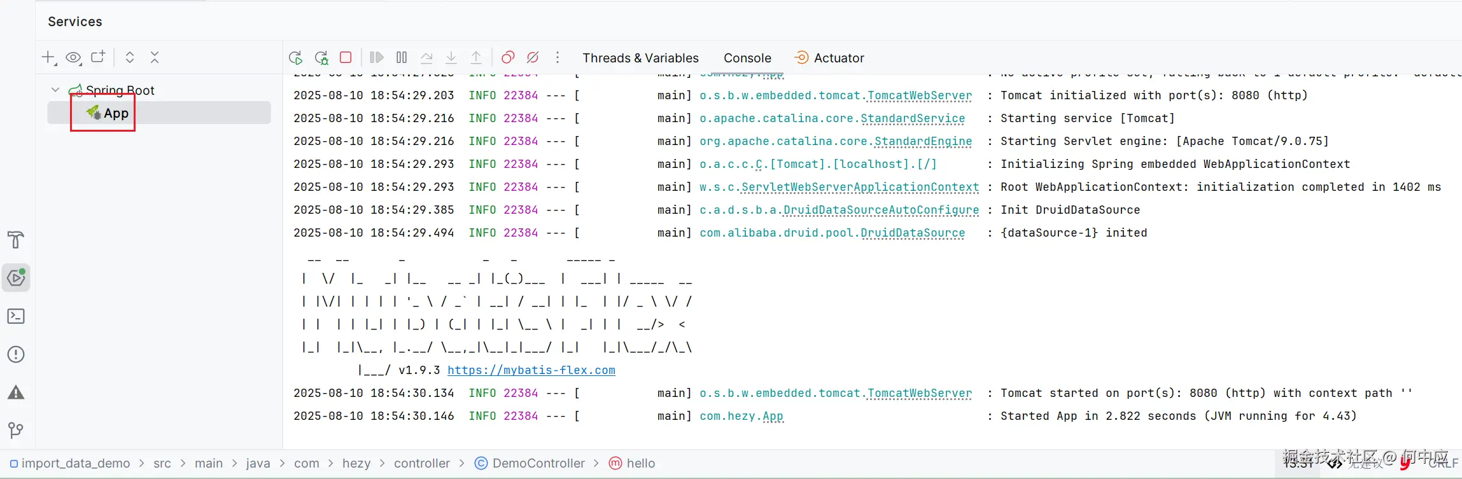Click the com breadcrumb
The height and width of the screenshot is (479, 1462).
coord(307,463)
